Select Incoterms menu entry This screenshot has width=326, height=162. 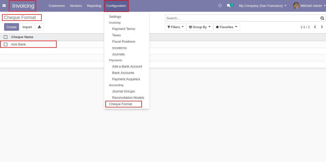pyautogui.click(x=119, y=48)
